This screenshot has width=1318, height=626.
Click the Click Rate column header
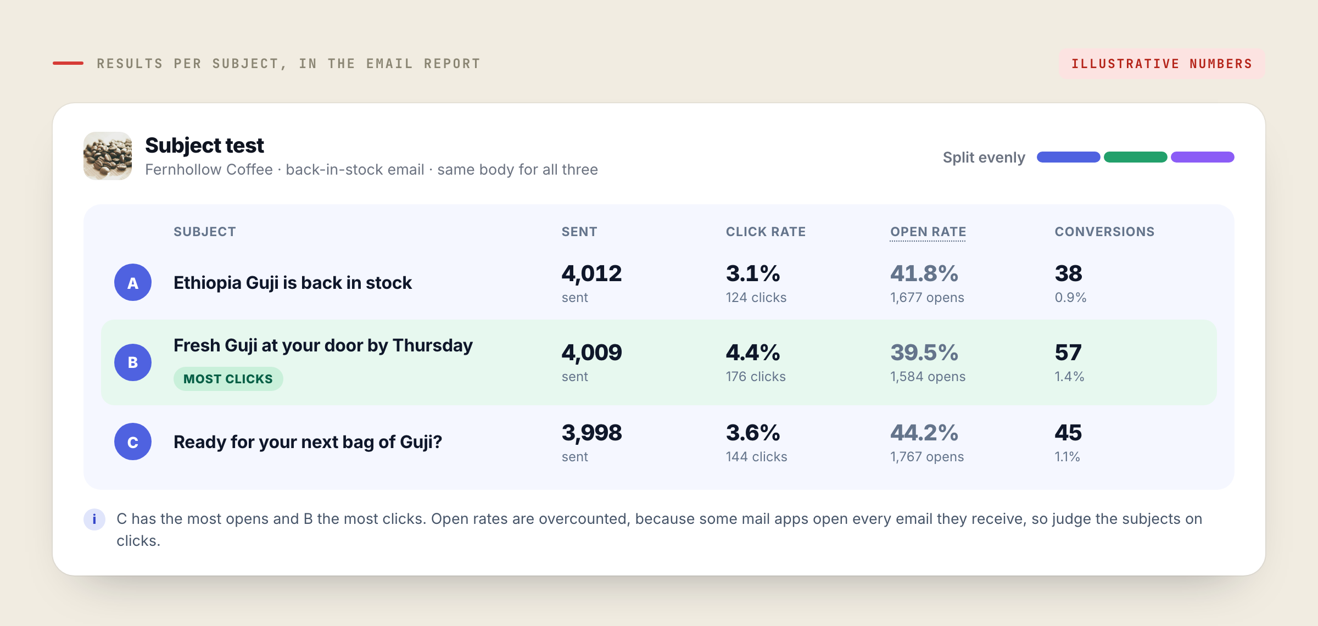766,232
